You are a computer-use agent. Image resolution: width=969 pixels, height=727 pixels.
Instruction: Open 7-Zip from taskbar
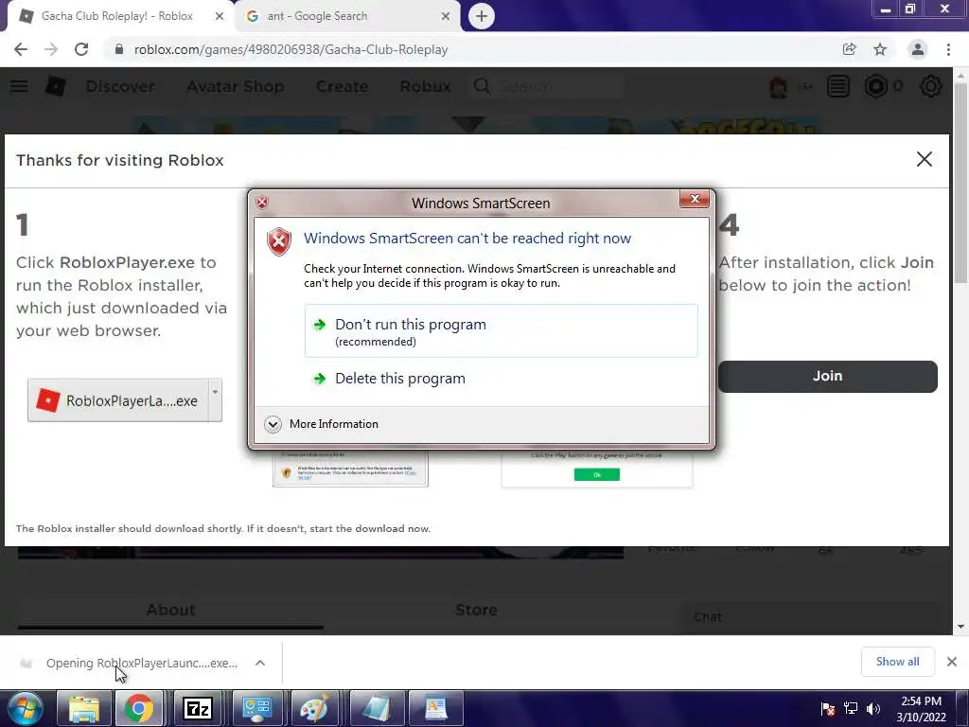tap(198, 708)
